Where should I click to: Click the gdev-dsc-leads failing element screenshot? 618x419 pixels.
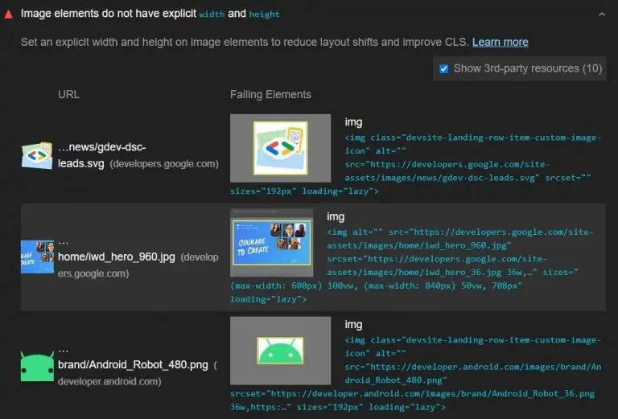tap(280, 148)
